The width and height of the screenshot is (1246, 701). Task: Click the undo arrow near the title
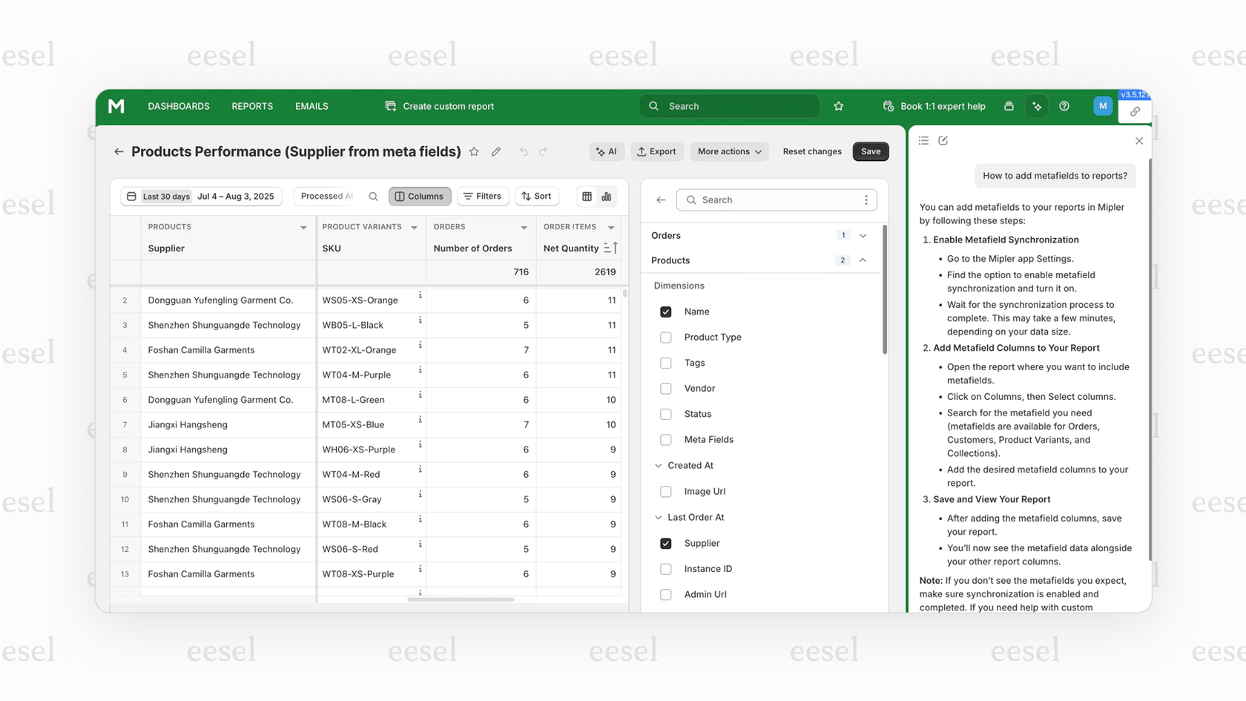523,151
